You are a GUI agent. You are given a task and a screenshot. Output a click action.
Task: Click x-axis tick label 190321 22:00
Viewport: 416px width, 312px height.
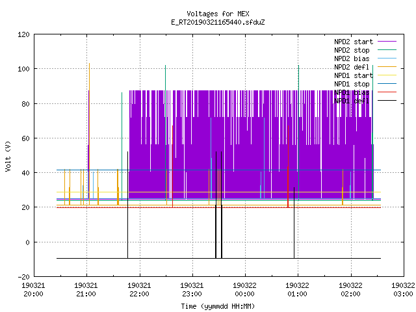pyautogui.click(x=139, y=290)
